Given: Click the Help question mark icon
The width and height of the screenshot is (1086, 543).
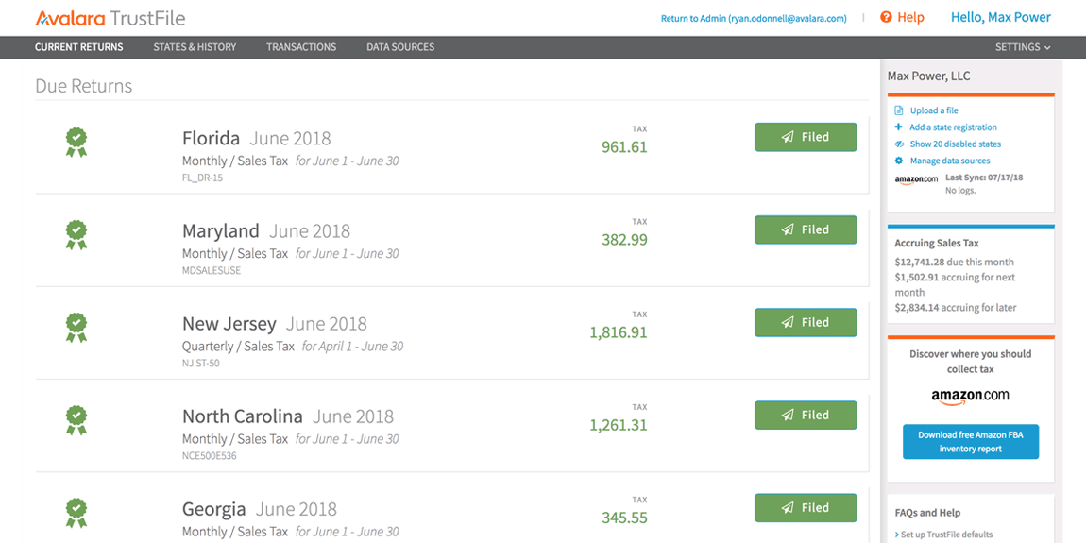Looking at the screenshot, I should click(x=886, y=17).
